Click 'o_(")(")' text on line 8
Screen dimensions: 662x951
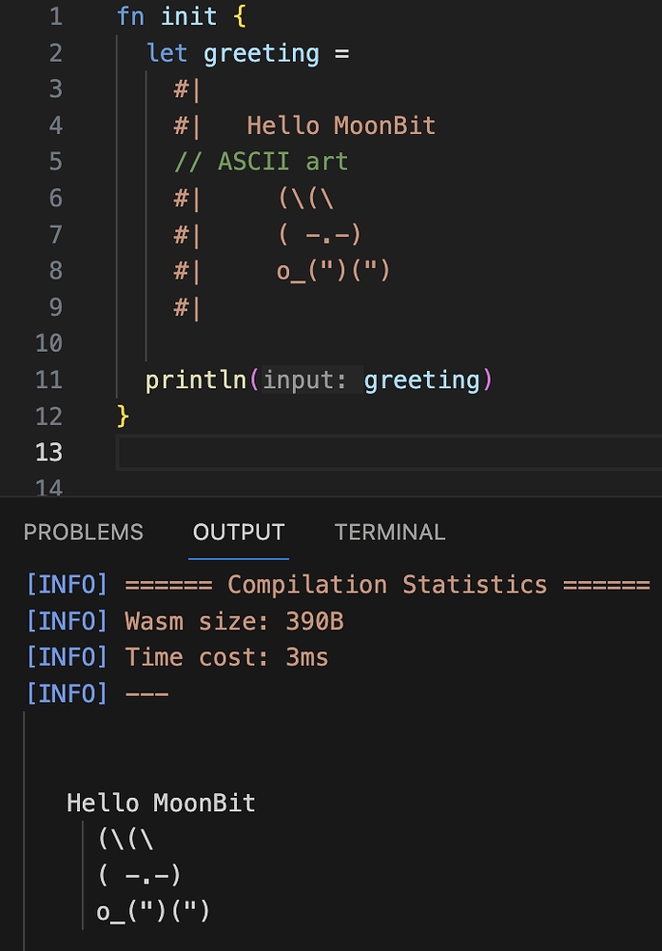[x=333, y=270]
